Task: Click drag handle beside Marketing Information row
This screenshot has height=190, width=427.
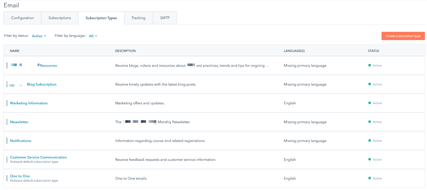Action: coord(7,103)
